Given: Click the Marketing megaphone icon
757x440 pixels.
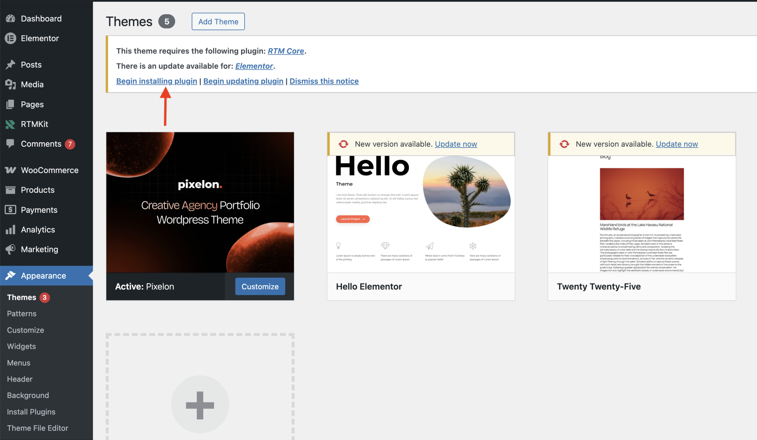Looking at the screenshot, I should (11, 249).
